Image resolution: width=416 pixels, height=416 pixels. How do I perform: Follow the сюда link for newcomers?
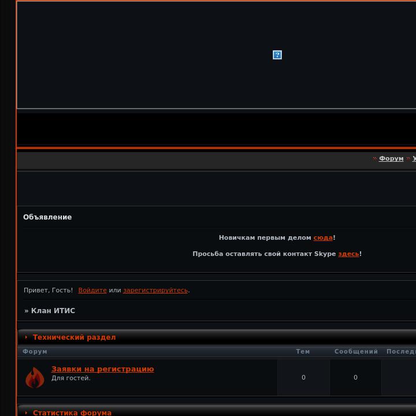click(x=323, y=237)
